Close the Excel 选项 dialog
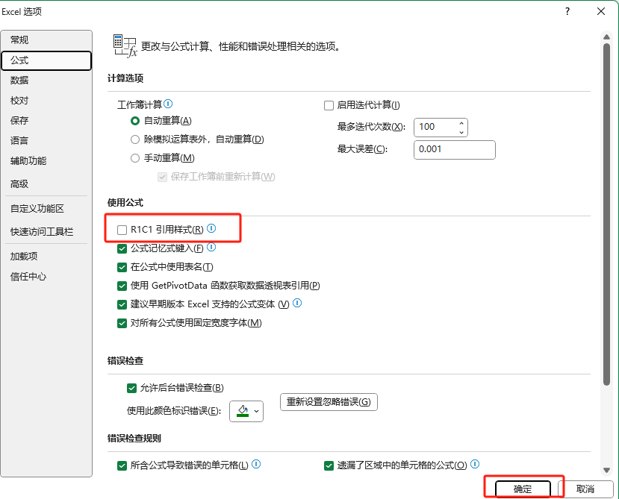 coord(601,11)
